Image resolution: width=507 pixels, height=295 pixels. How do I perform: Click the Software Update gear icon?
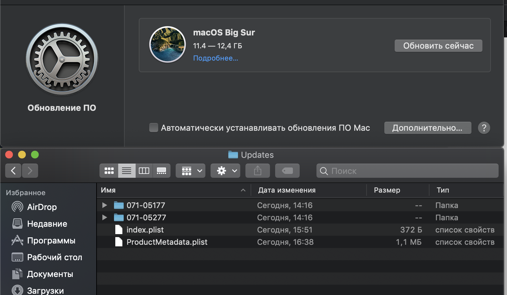coord(62,59)
